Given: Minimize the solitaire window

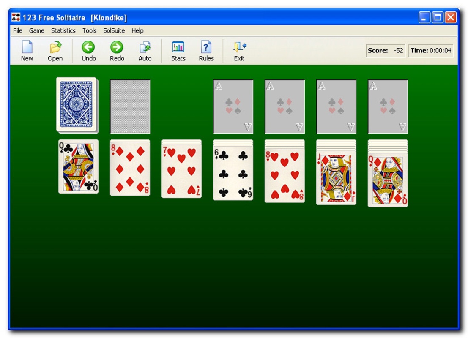Looking at the screenshot, I should click(424, 17).
